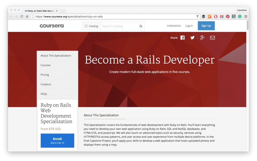
Task: Go to About This Specialization in sidebar
Action: coord(57,56)
